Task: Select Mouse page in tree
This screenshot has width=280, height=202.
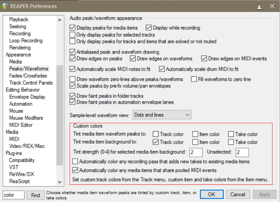Action: click(16, 111)
